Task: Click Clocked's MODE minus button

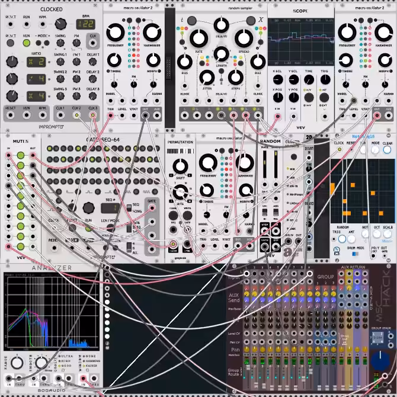Action: click(x=39, y=43)
